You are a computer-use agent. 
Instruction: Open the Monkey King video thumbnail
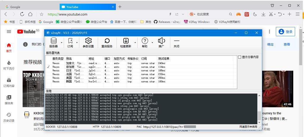(x=278, y=89)
